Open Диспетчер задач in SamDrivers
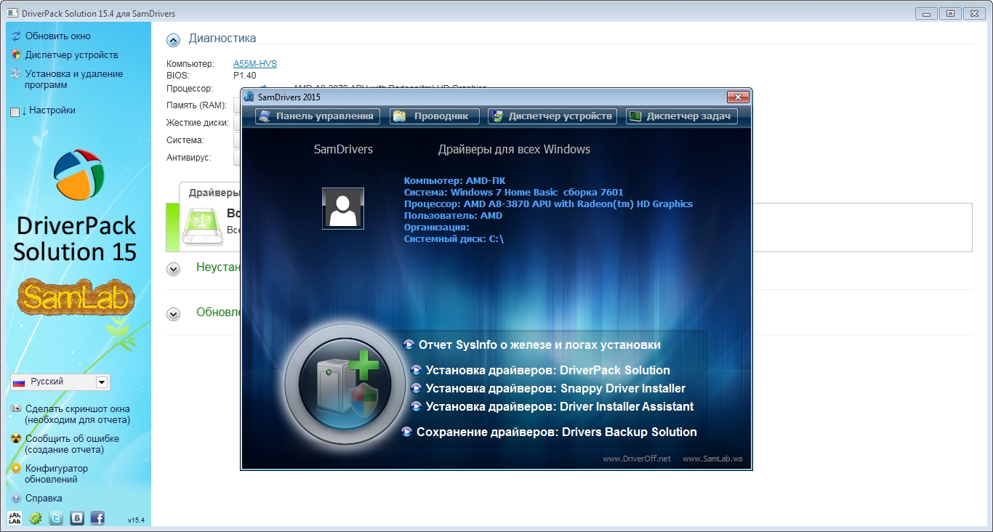The height and width of the screenshot is (532, 993). point(682,116)
